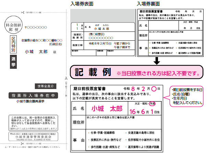
Task: Click the scissors icon on the bottom cut line
Action: tap(23, 143)
